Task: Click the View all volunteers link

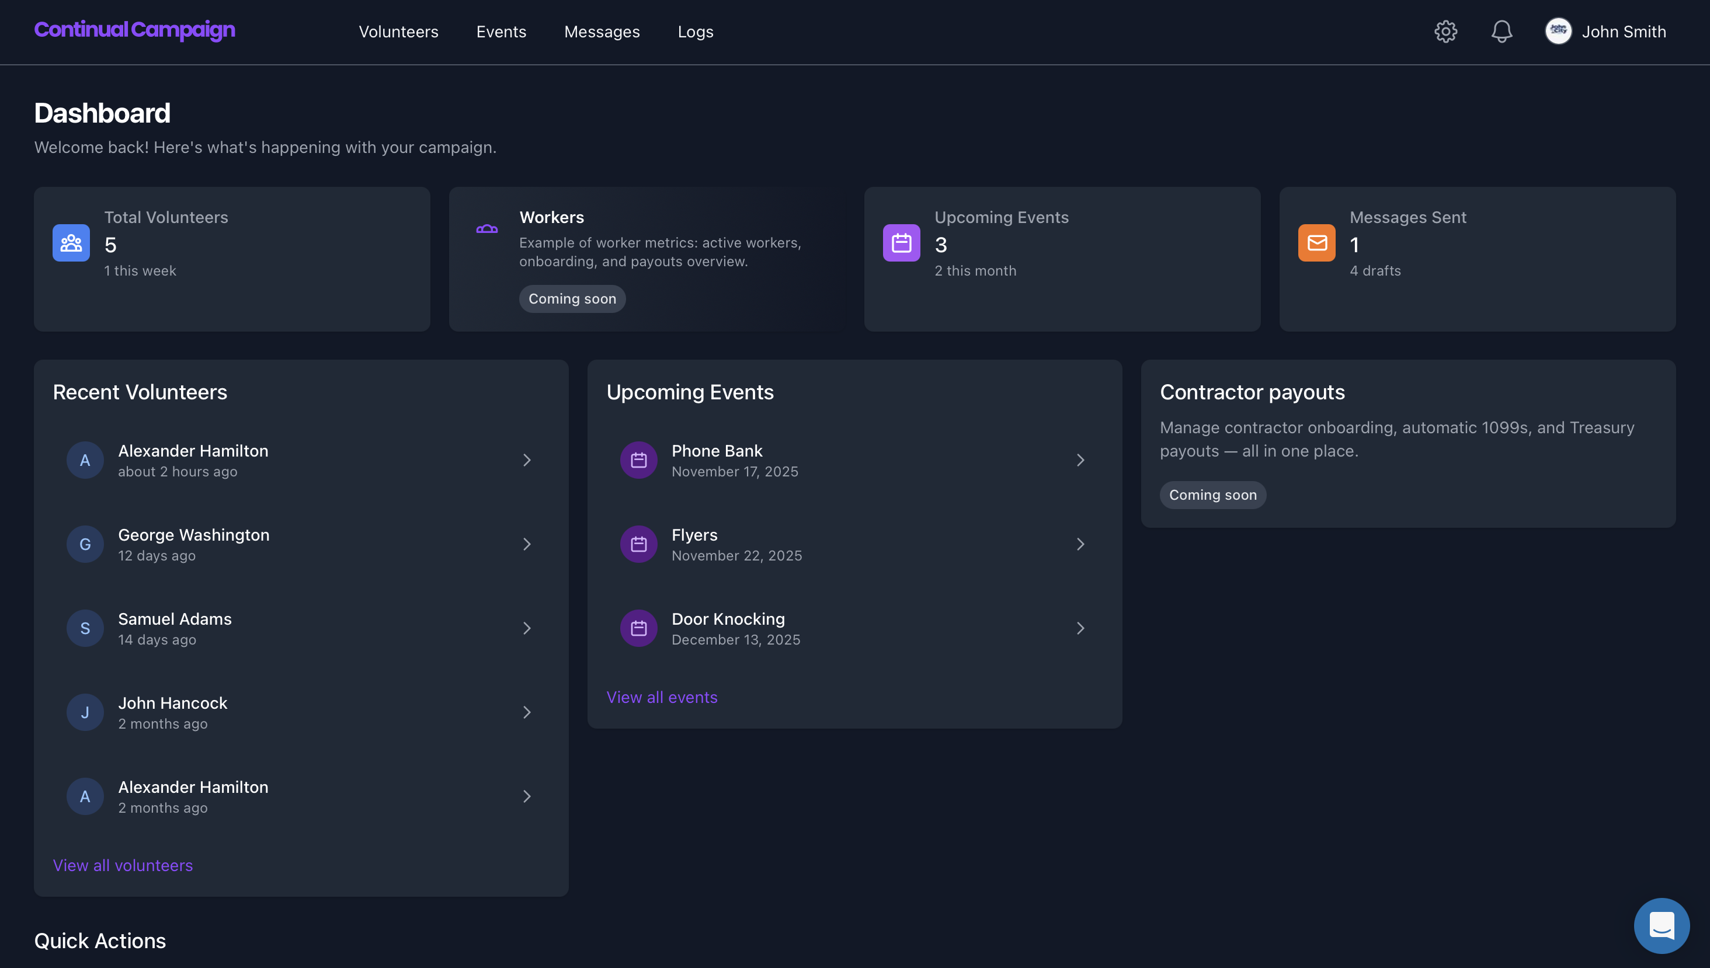Action: 122,865
